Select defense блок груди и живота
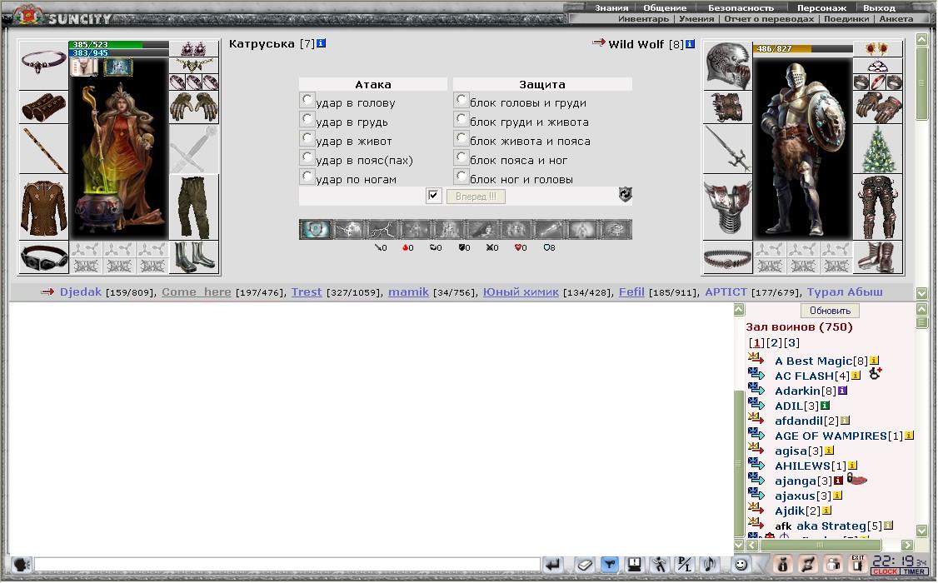This screenshot has height=583, width=938. pyautogui.click(x=461, y=118)
